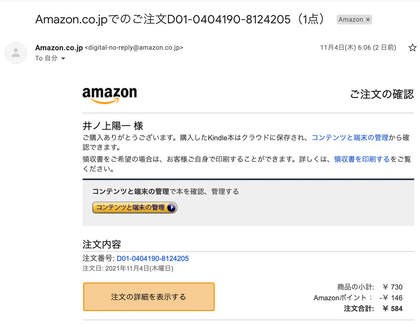Viewport: 420px width, 326px height.
Task: Open the Amazon label chip
Action: point(350,20)
